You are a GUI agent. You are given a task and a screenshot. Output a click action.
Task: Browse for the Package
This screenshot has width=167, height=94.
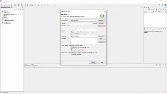point(102,23)
